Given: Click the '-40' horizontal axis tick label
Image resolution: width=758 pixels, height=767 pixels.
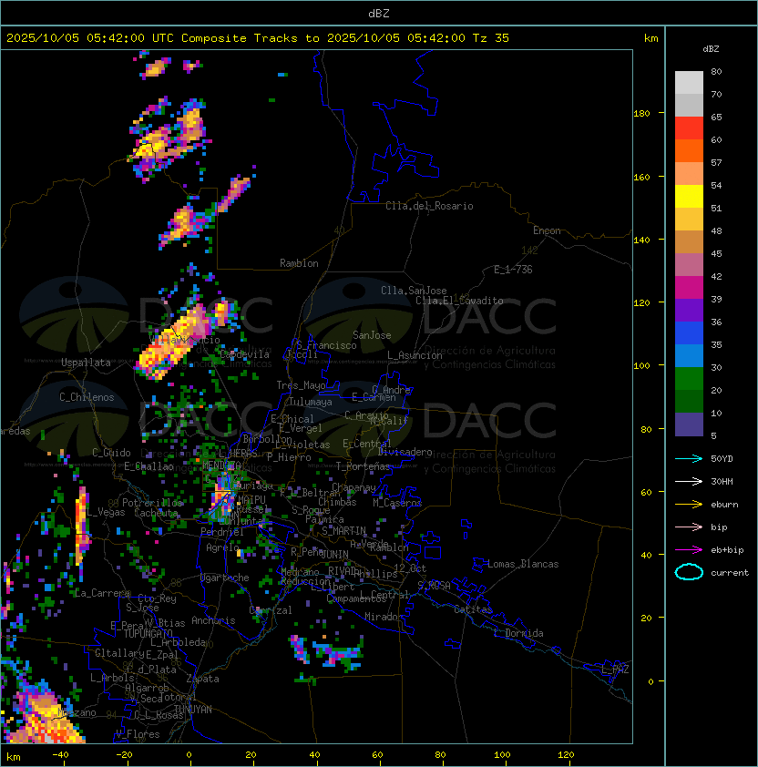Looking at the screenshot, I should pos(60,755).
